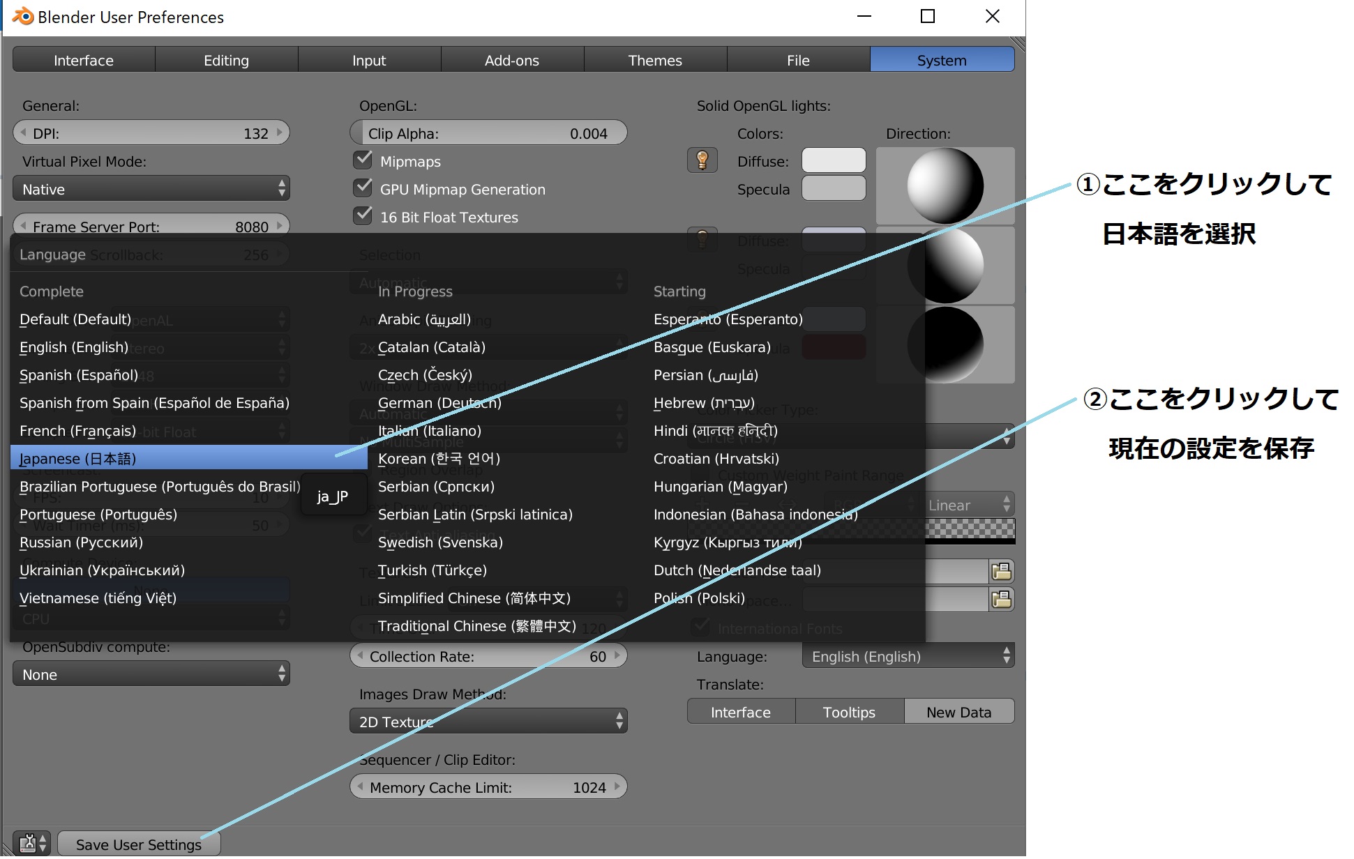The image size is (1354, 859).
Task: Click the Memory Cache Limit left decrement arrow
Action: coord(360,786)
